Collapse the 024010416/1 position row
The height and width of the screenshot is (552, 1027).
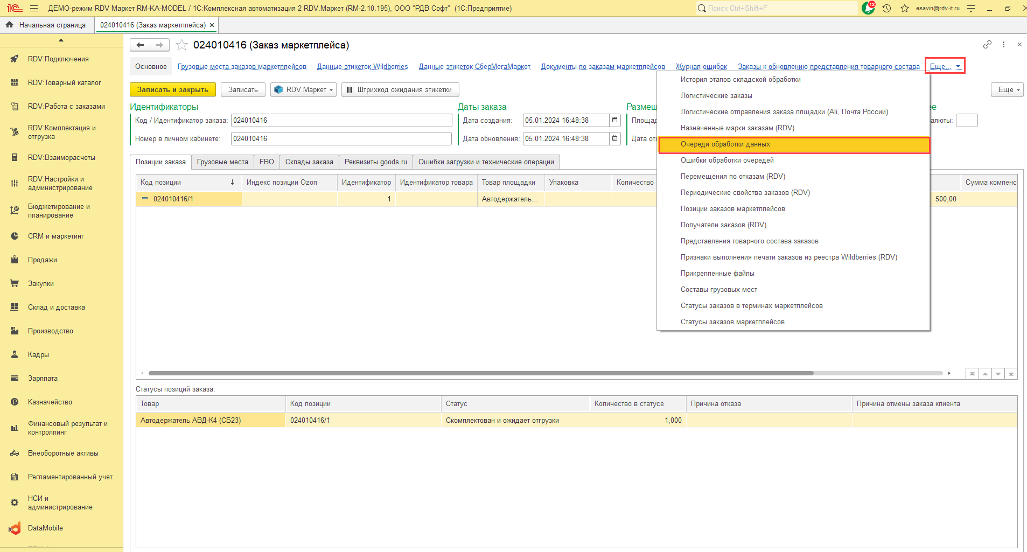click(x=145, y=199)
